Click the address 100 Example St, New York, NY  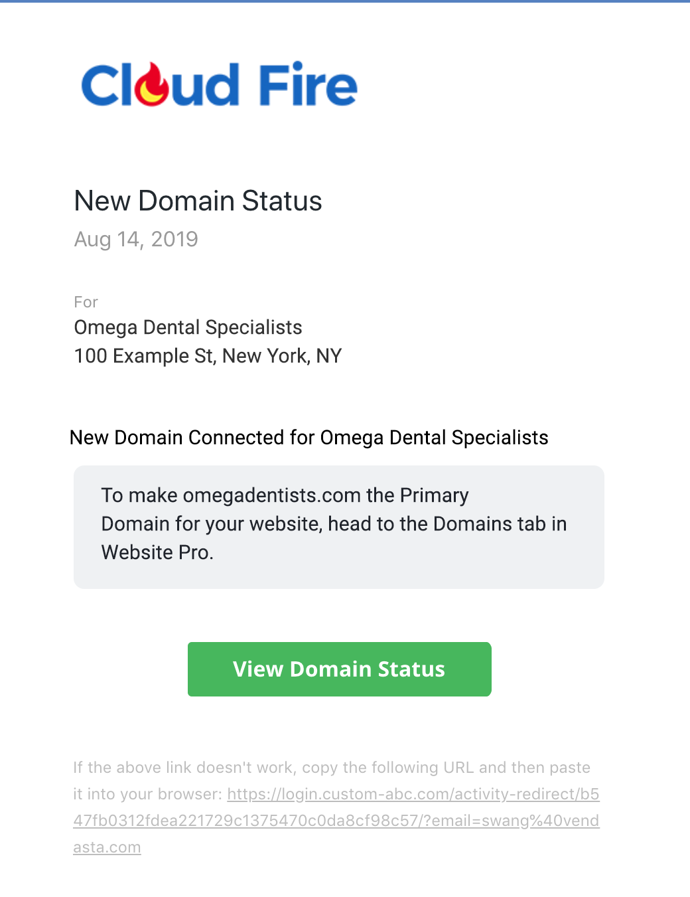tap(208, 356)
